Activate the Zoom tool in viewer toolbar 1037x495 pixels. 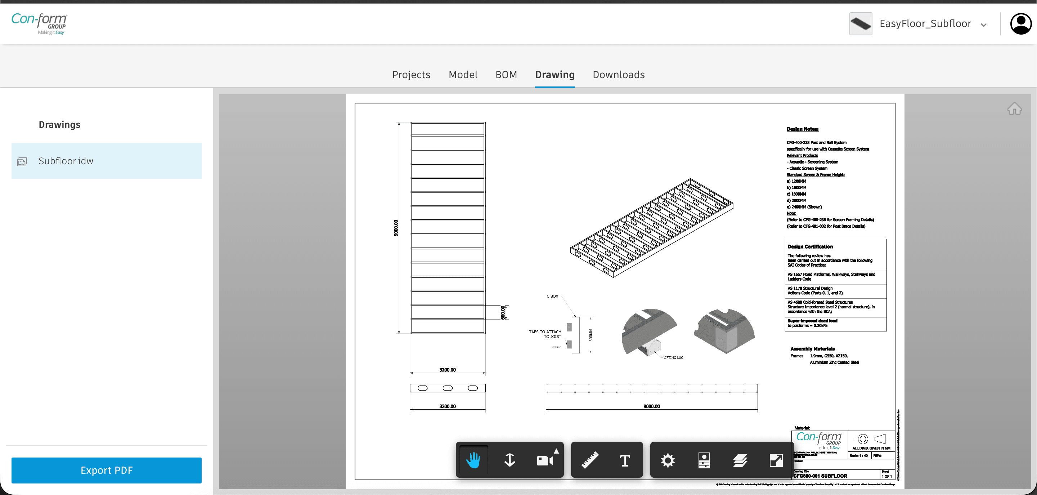(509, 460)
